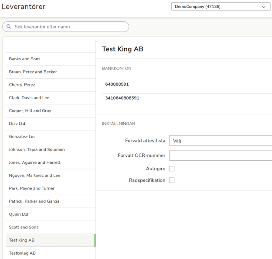Open Johnson, Tapia and Solomon supplier
The width and height of the screenshot is (272, 259).
[37, 149]
